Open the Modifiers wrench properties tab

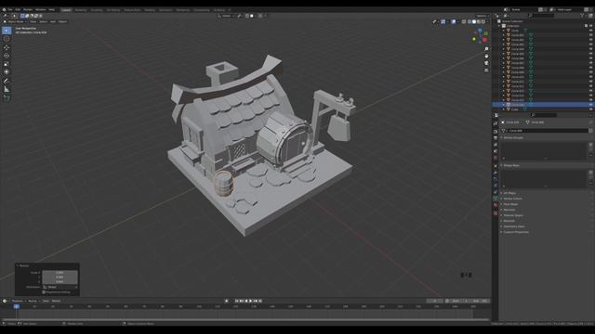click(496, 173)
